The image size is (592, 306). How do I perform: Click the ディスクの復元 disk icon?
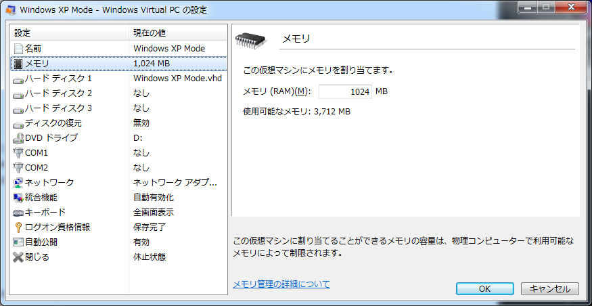point(18,125)
